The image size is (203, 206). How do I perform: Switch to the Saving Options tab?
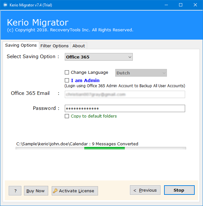tap(21, 45)
